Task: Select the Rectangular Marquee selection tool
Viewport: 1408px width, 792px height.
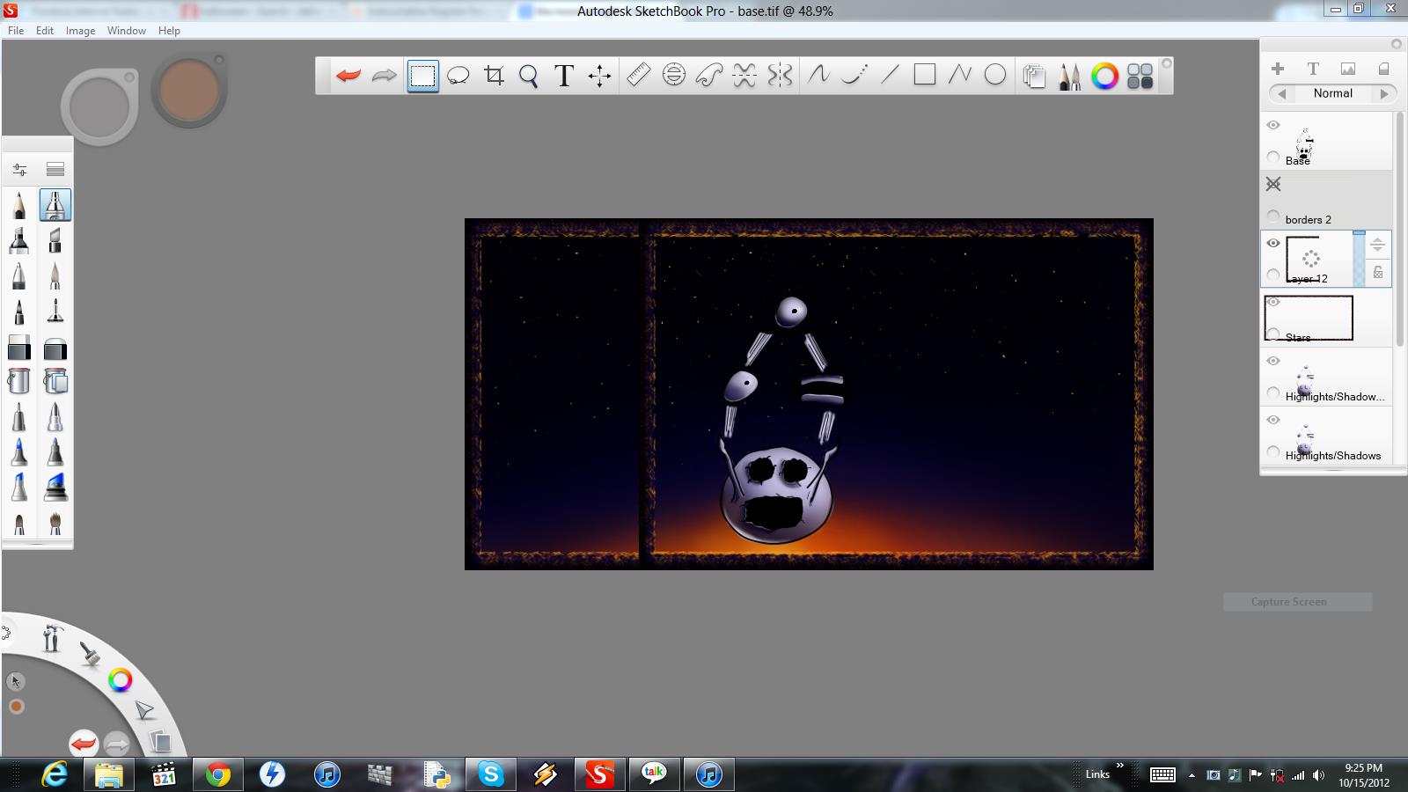Action: click(x=422, y=76)
